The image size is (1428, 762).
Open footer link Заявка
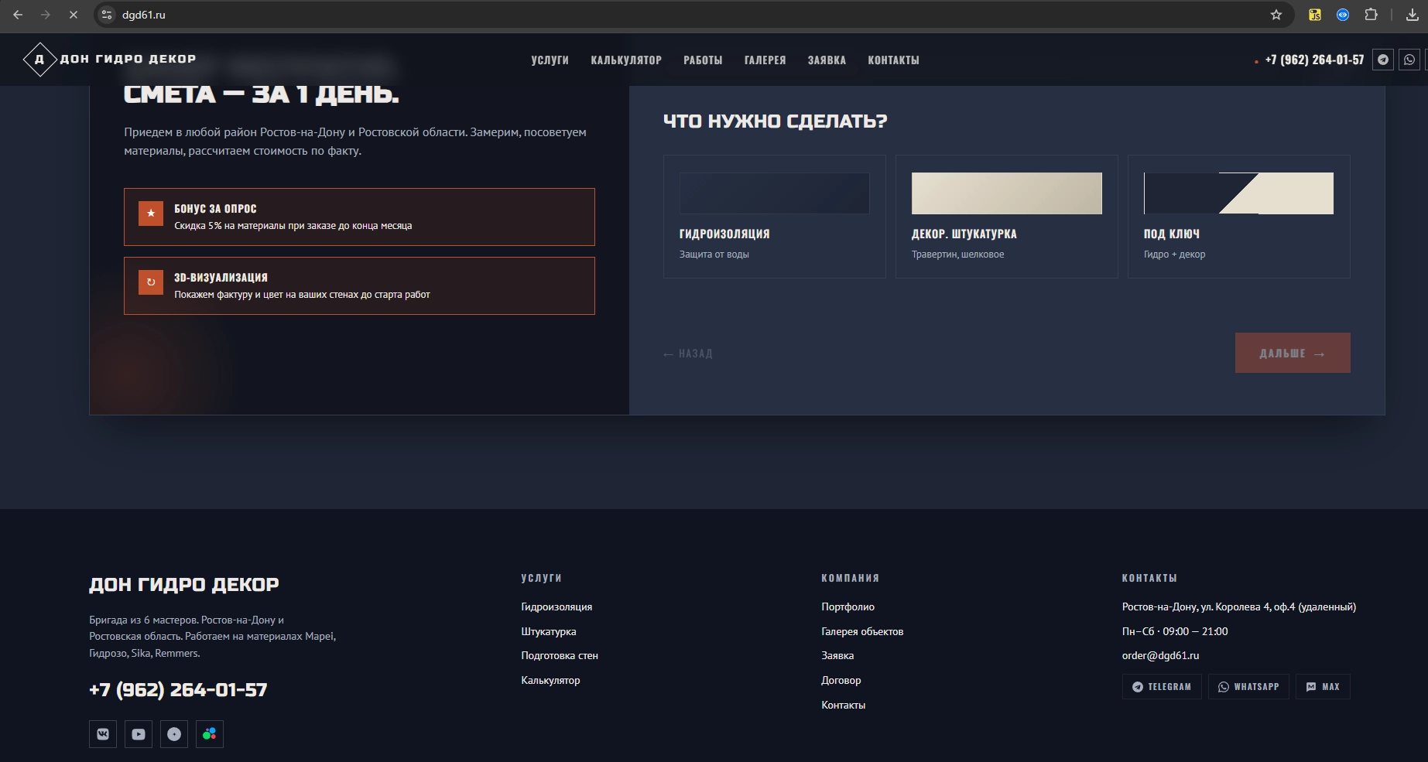pyautogui.click(x=837, y=656)
